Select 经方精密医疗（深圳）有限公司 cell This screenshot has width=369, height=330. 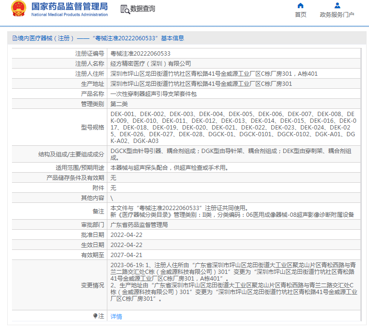[150, 64]
